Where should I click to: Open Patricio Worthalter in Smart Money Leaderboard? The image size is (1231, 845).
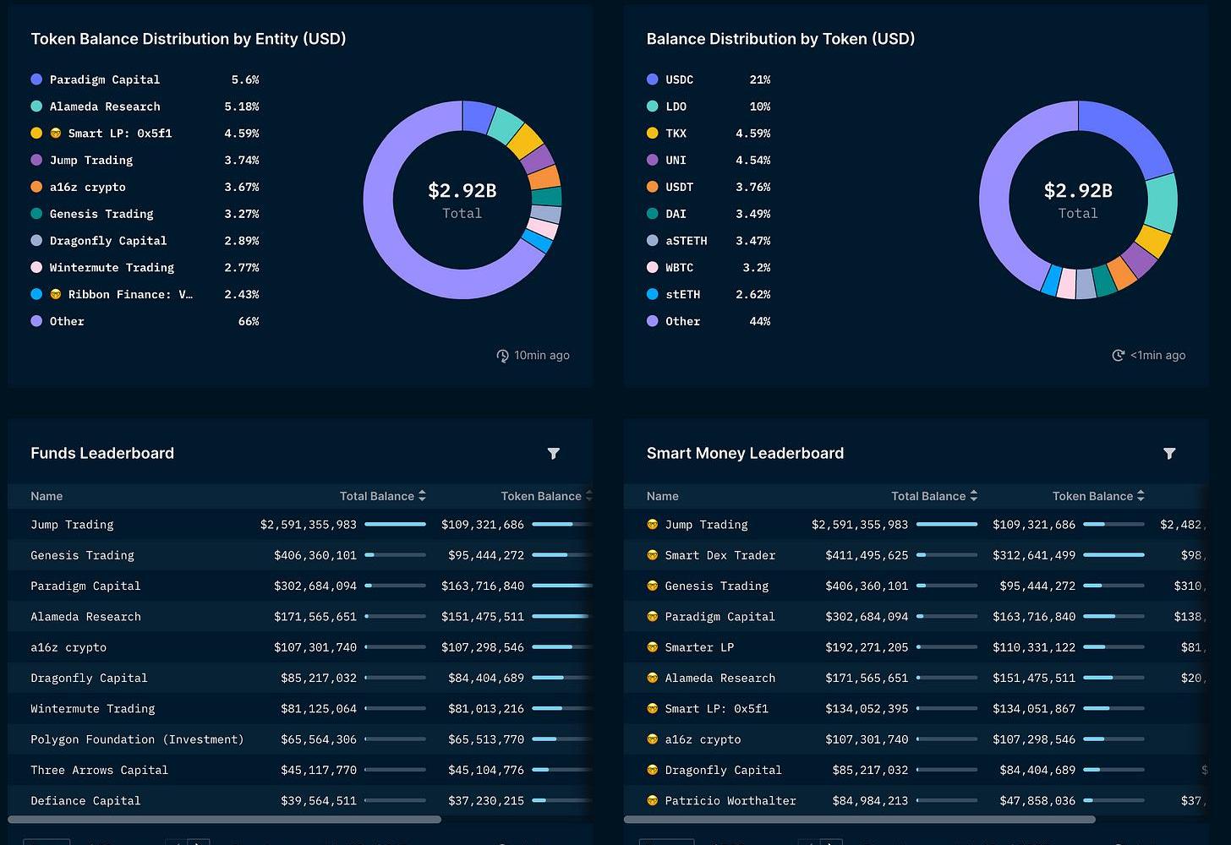coord(730,800)
